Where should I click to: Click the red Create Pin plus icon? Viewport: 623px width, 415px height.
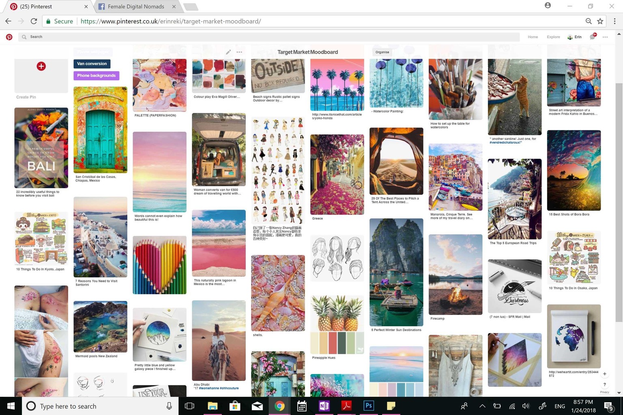41,66
